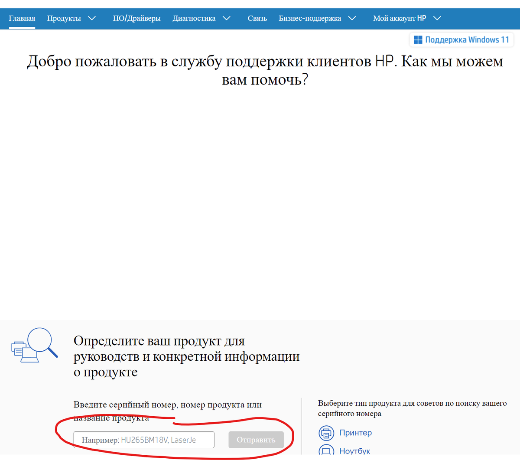Click the Windows logo icon in support badge
The width and height of the screenshot is (520, 460).
(418, 40)
